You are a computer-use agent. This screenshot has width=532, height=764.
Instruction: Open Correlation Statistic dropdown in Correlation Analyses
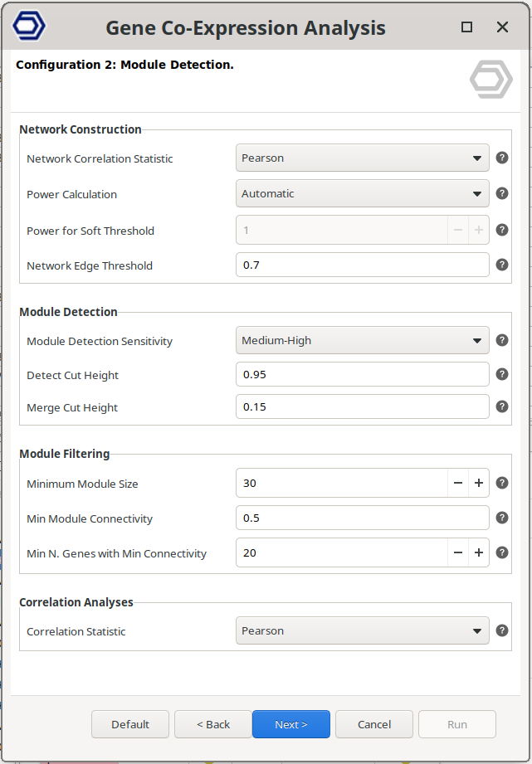[362, 630]
